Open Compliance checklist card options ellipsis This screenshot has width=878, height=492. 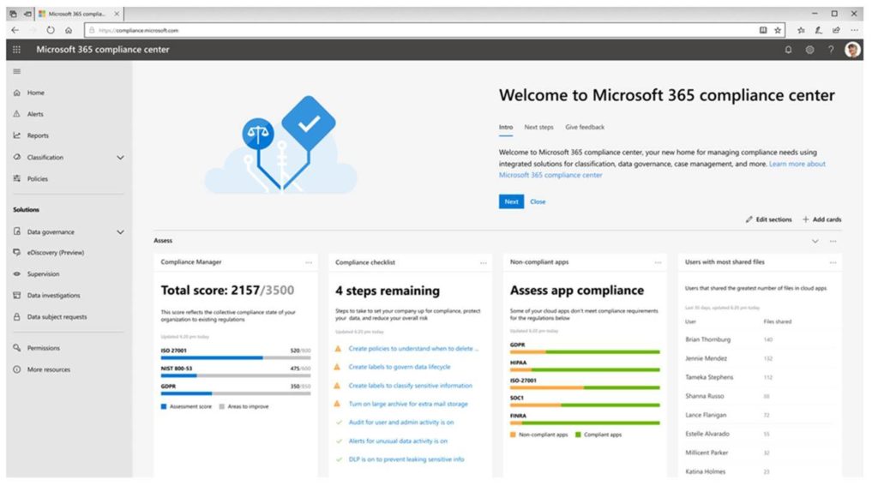484,262
